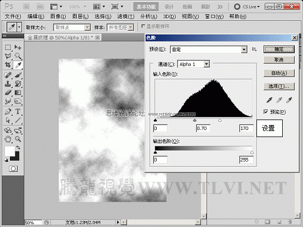
Task: Open the sample size dropdown
Action: 72,27
